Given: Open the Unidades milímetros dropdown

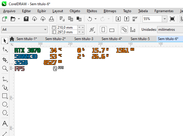Looking at the screenshot, I should [x=170, y=30].
